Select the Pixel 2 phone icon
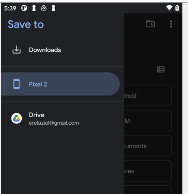The width and height of the screenshot is (188, 194). coord(16,84)
